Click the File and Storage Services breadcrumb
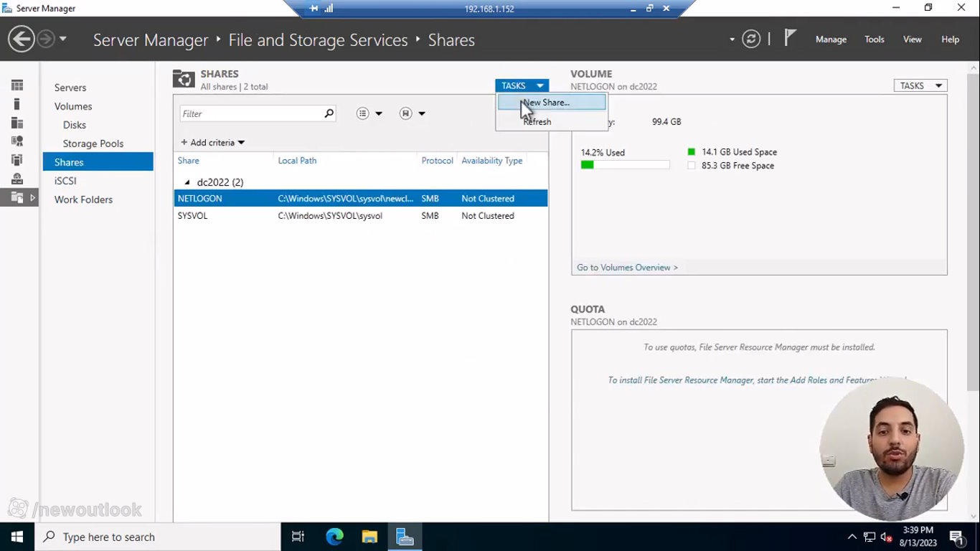Image resolution: width=980 pixels, height=551 pixels. pos(318,40)
